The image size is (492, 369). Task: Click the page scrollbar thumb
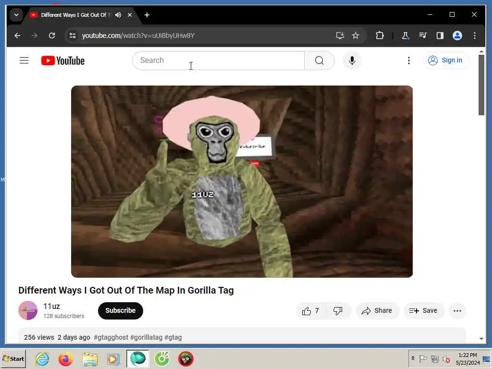click(x=481, y=85)
